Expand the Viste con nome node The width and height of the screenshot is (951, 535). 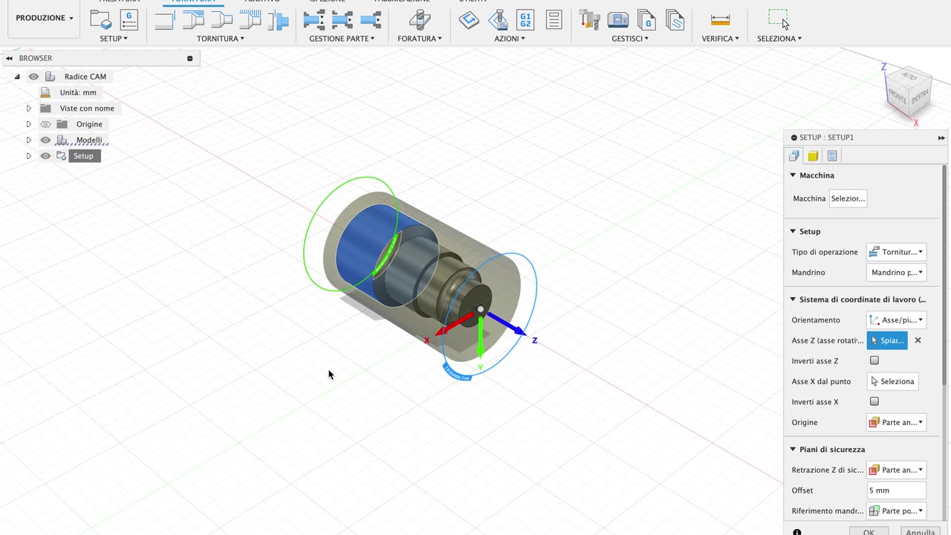[x=28, y=108]
